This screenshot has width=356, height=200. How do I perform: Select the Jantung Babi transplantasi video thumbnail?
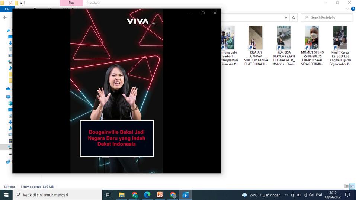point(228,38)
